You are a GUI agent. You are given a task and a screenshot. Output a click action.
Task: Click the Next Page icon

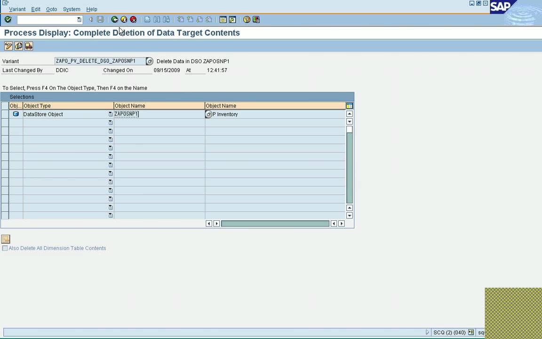pos(199,20)
